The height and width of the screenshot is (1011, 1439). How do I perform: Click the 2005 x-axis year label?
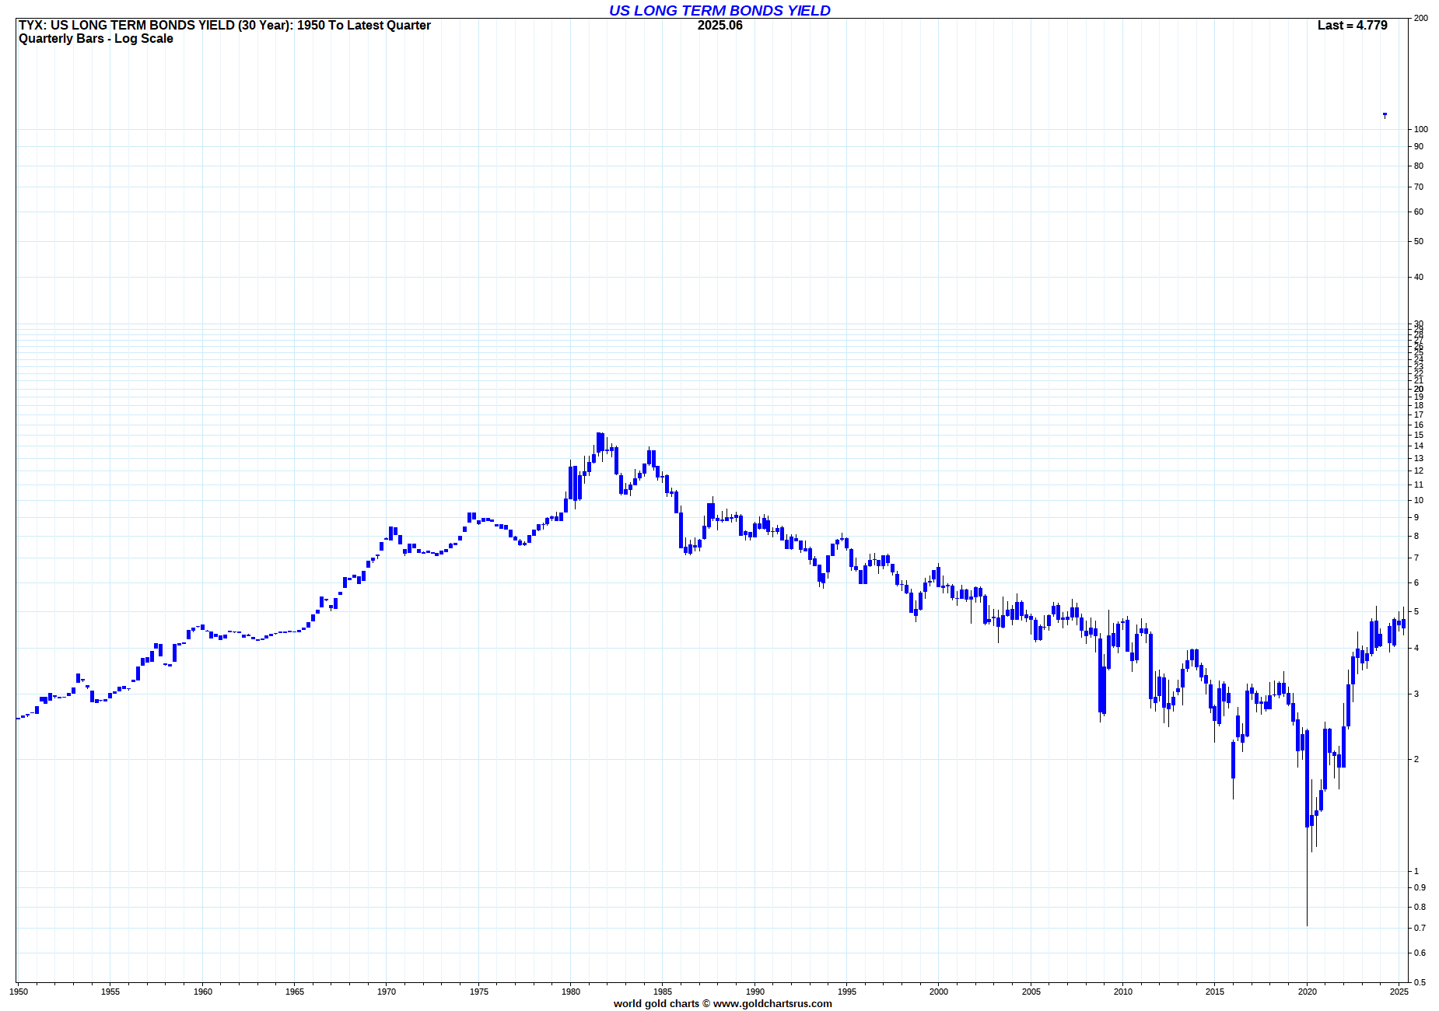[1031, 992]
